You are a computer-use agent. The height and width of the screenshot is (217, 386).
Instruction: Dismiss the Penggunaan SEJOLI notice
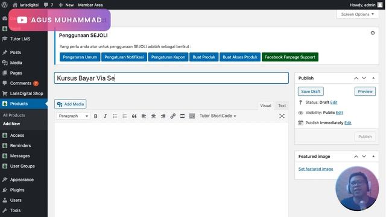coord(373,33)
